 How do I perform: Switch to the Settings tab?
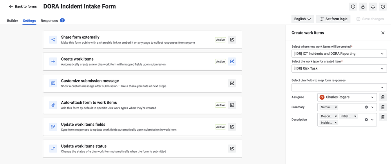29,21
